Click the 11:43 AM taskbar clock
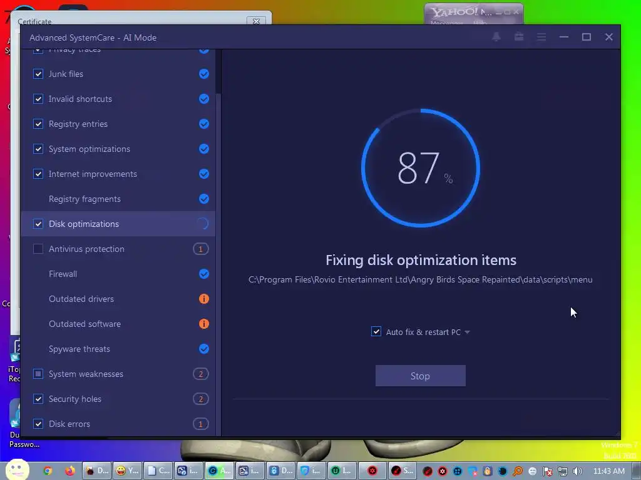This screenshot has height=480, width=641. pos(609,471)
